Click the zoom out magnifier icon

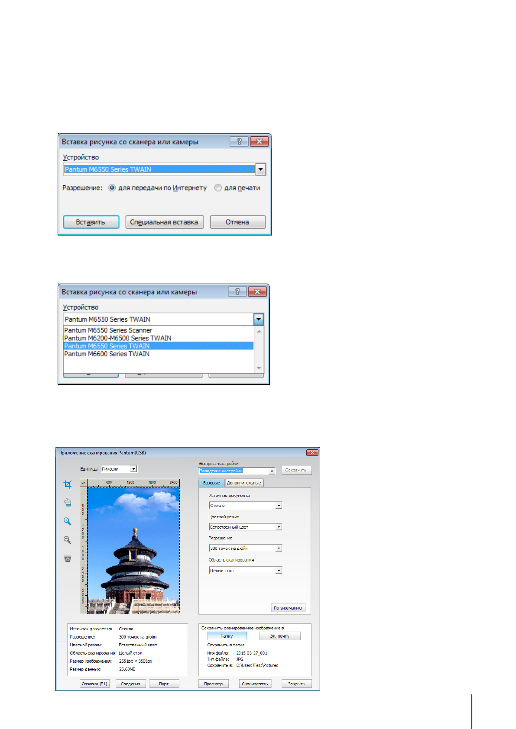pyautogui.click(x=68, y=540)
